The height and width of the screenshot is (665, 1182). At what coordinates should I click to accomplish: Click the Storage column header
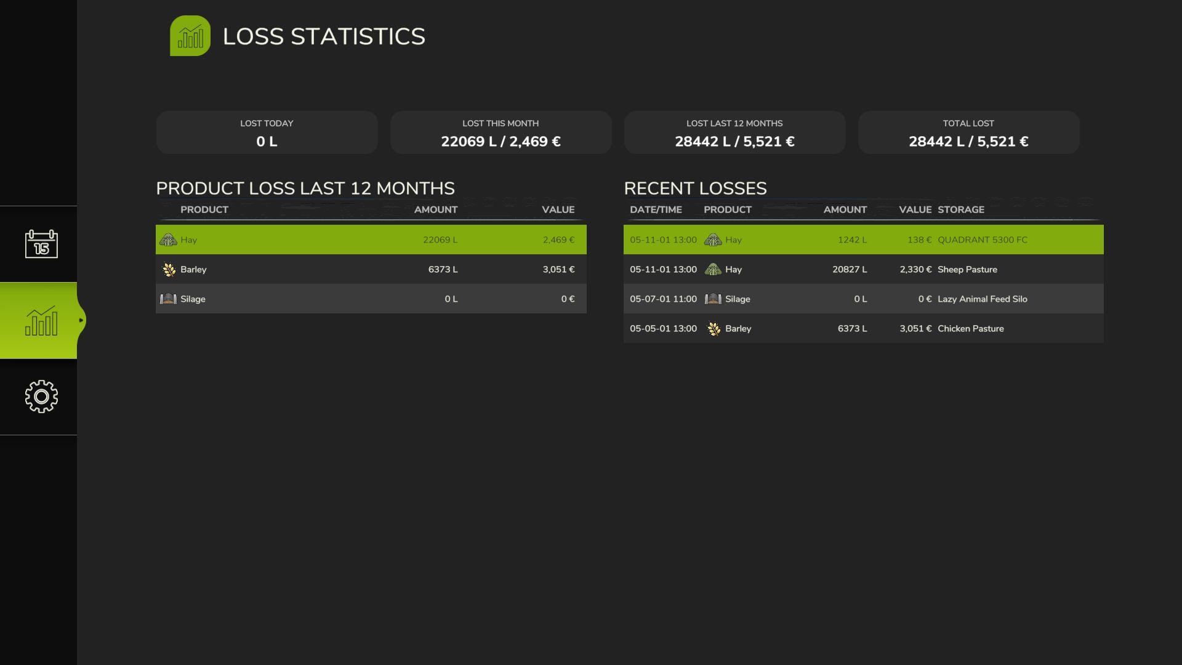coord(960,210)
